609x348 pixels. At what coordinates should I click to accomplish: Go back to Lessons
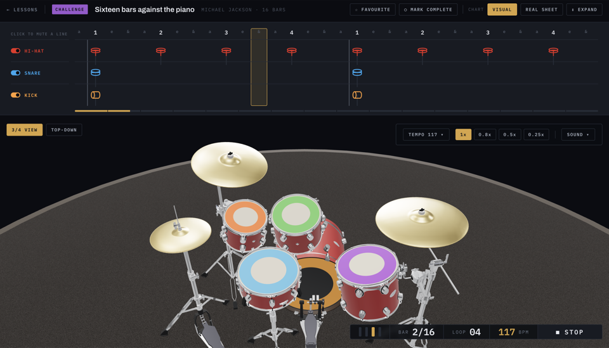(x=22, y=10)
